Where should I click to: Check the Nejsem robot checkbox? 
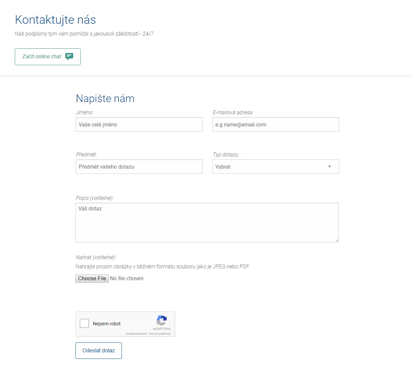pyautogui.click(x=84, y=323)
